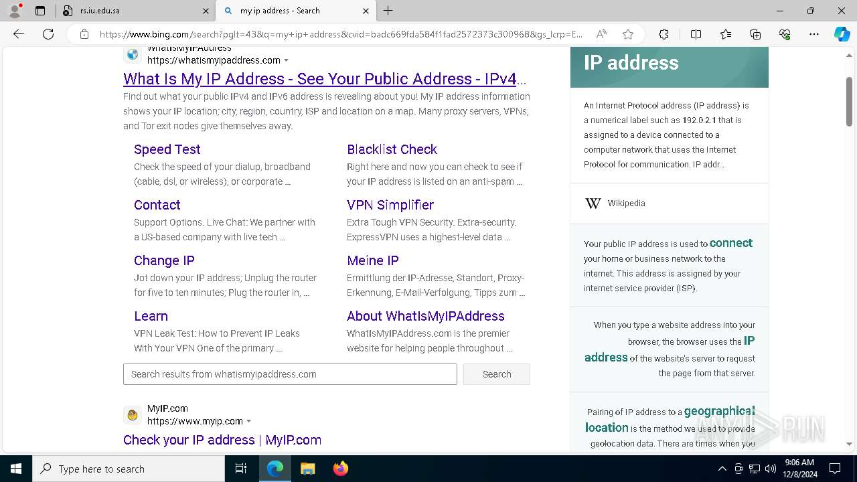
Task: Open Browser essentials heart icon
Action: [x=785, y=34]
